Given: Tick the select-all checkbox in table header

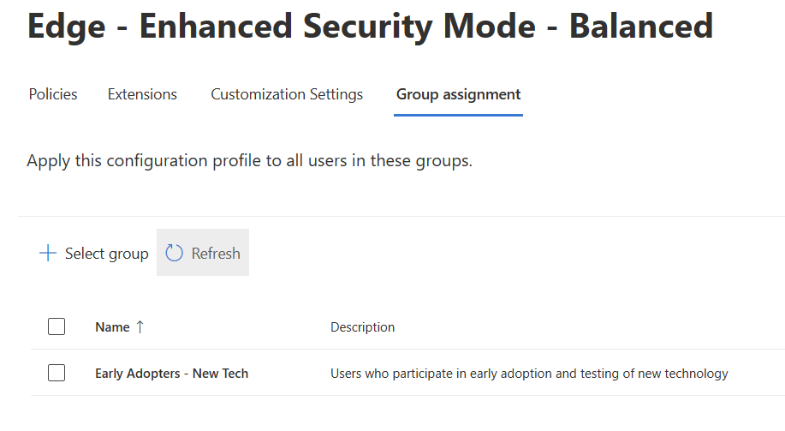Looking at the screenshot, I should 56,326.
